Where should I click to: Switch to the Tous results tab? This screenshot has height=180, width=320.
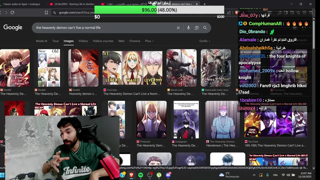(x=55, y=41)
